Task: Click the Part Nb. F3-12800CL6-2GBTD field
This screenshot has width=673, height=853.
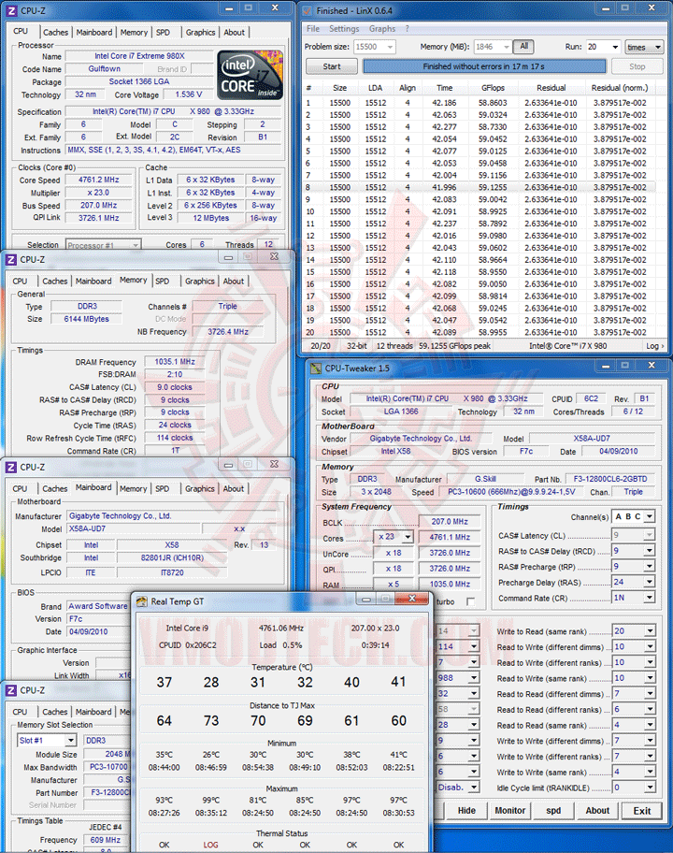Action: pos(610,479)
